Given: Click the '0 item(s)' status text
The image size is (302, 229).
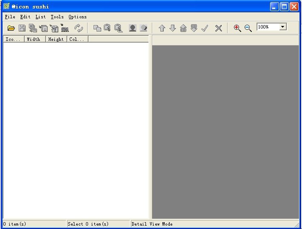Looking at the screenshot, I should click(x=14, y=224).
